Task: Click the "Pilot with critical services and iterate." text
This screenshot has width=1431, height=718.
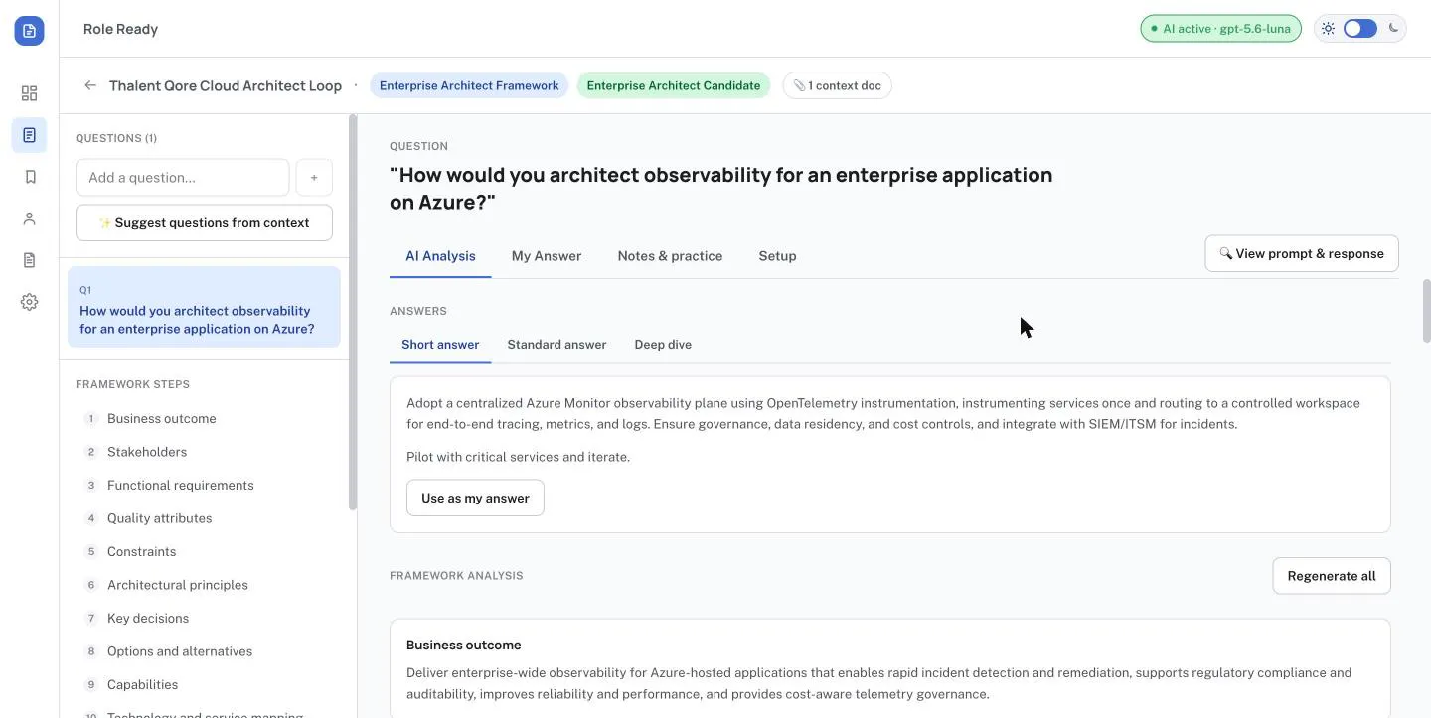Action: (518, 458)
